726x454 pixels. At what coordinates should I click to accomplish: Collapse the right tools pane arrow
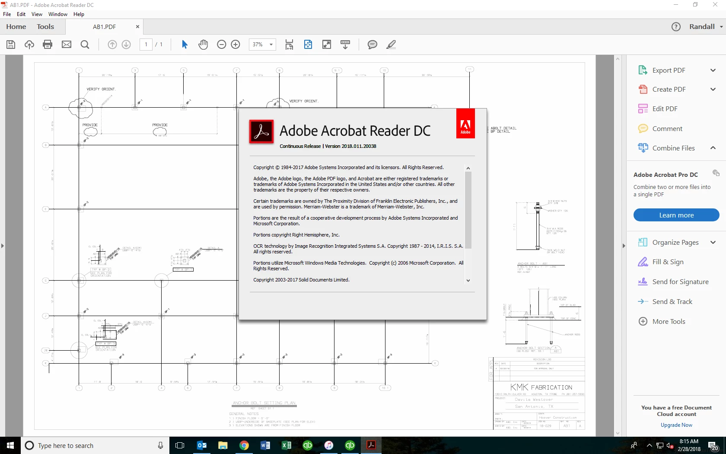click(x=624, y=246)
